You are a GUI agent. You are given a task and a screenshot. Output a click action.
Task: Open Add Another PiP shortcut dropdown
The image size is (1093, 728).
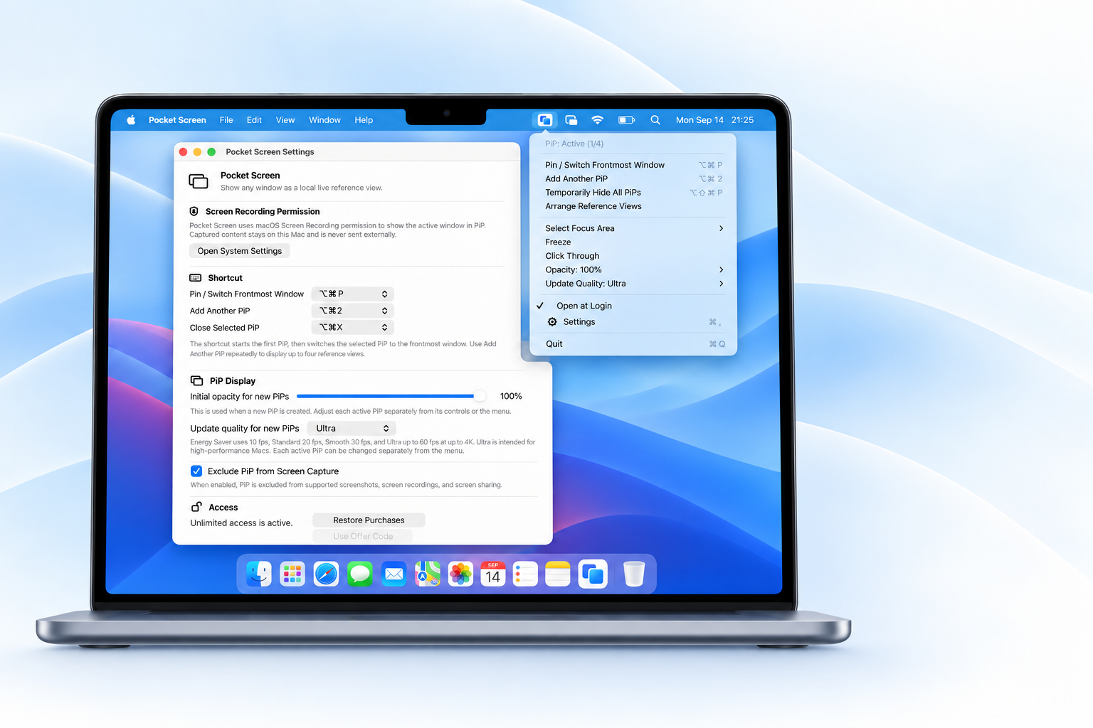coord(352,311)
